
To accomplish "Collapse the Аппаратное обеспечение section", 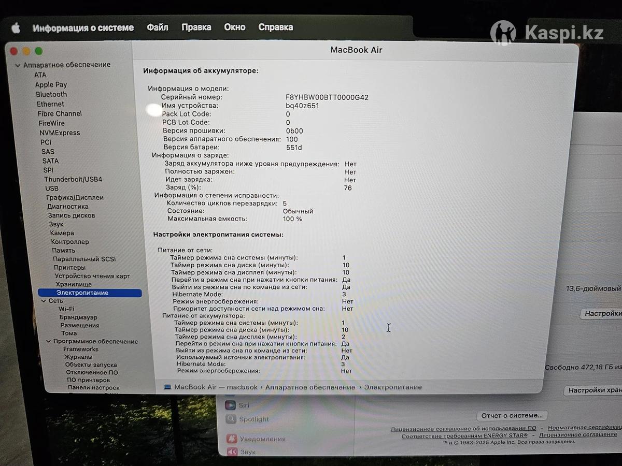I will tap(18, 65).
